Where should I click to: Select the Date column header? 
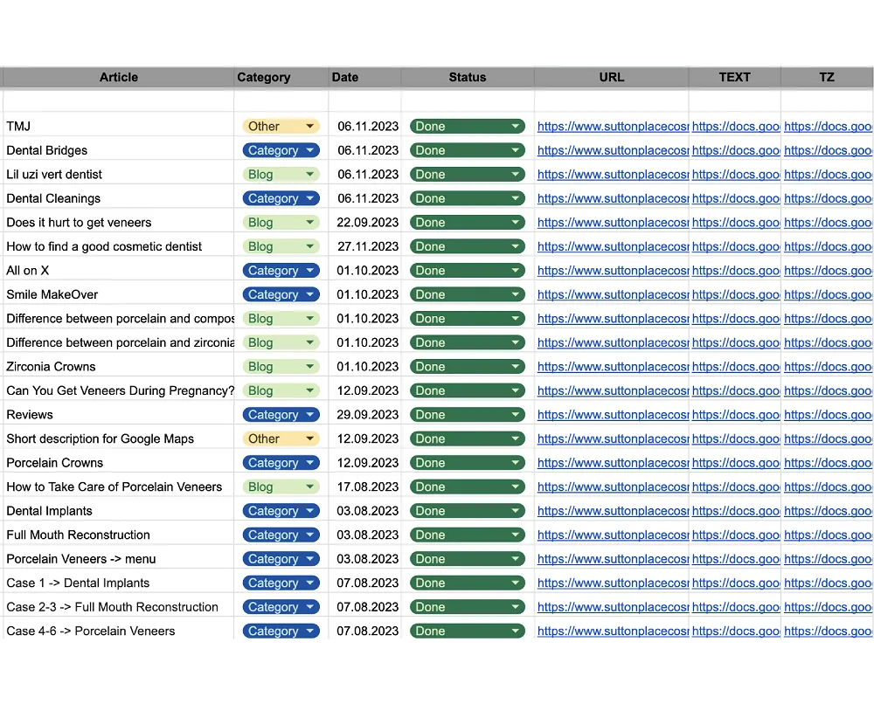345,77
